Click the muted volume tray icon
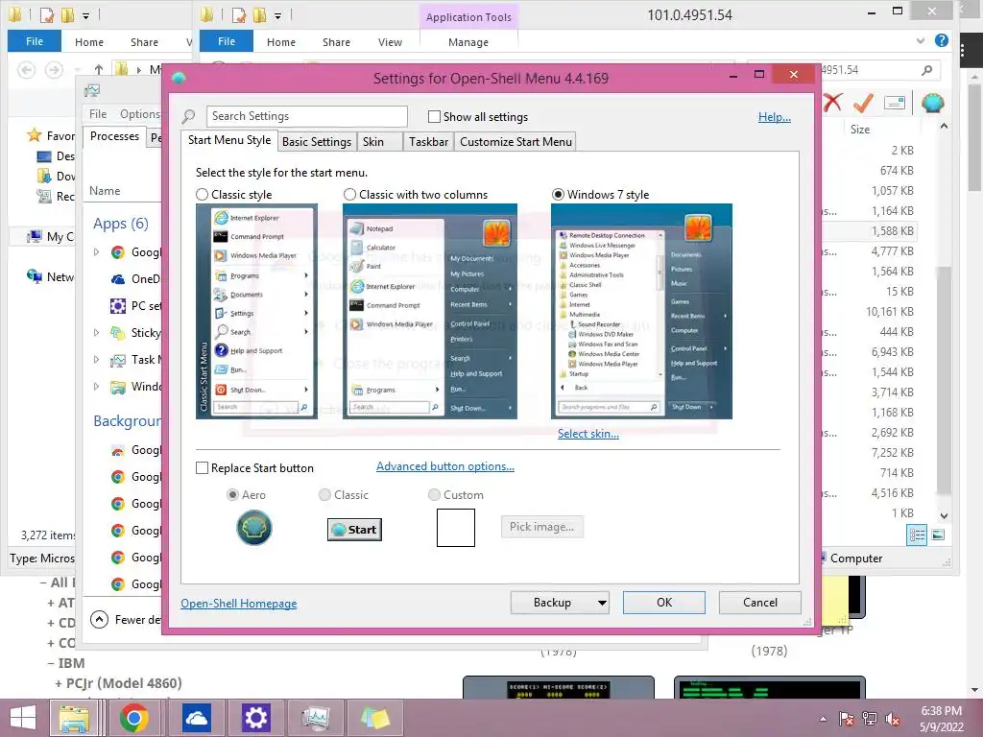This screenshot has width=983, height=737. tap(893, 719)
